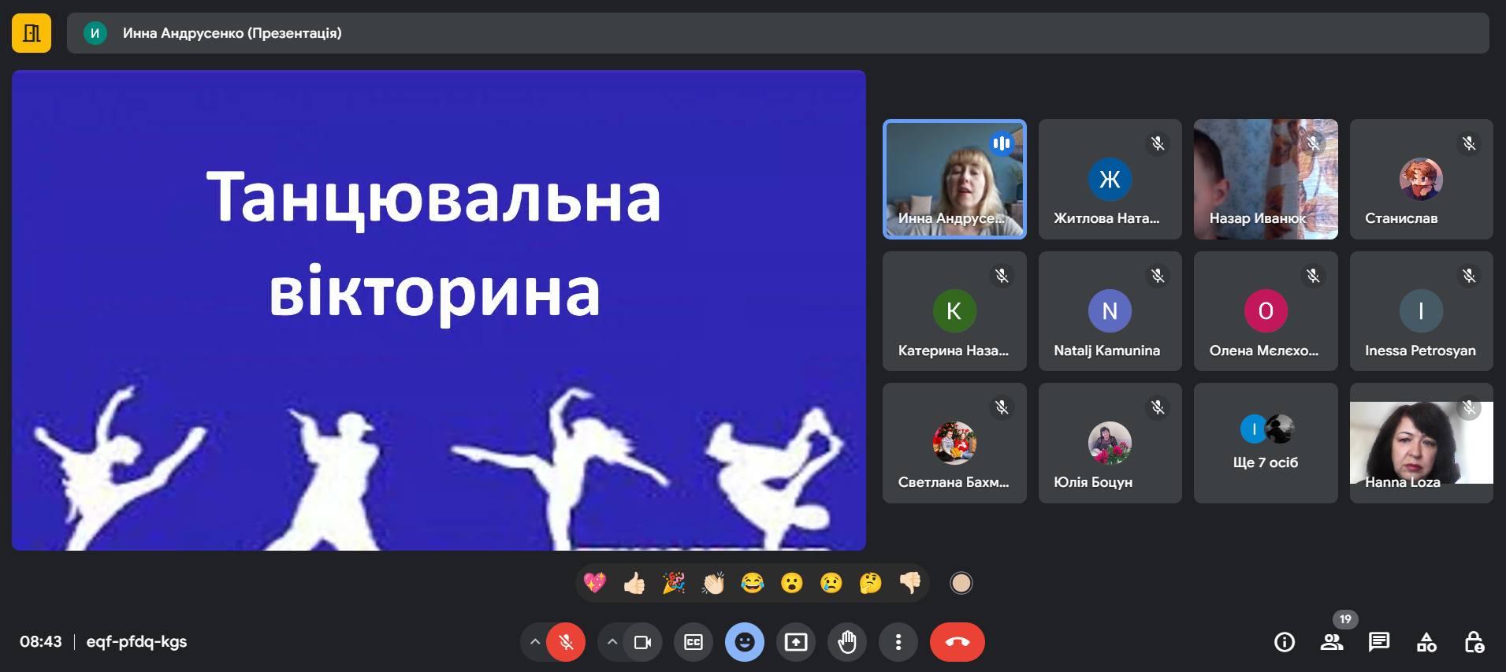
Task: Toggle the emoji reactions bar
Action: click(x=745, y=642)
